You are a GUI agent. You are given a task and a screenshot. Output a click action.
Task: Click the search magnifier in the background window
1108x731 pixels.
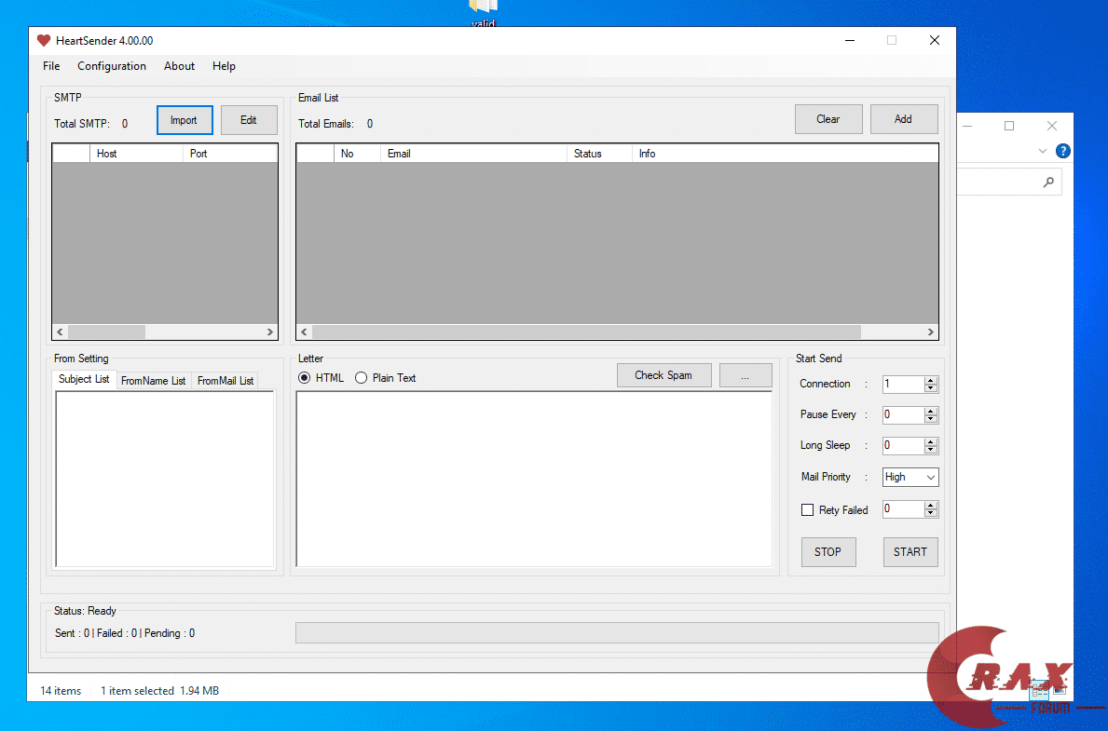point(1048,183)
